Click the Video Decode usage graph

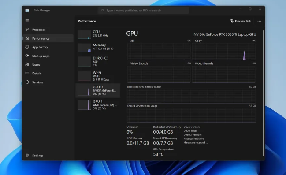pos(223,74)
